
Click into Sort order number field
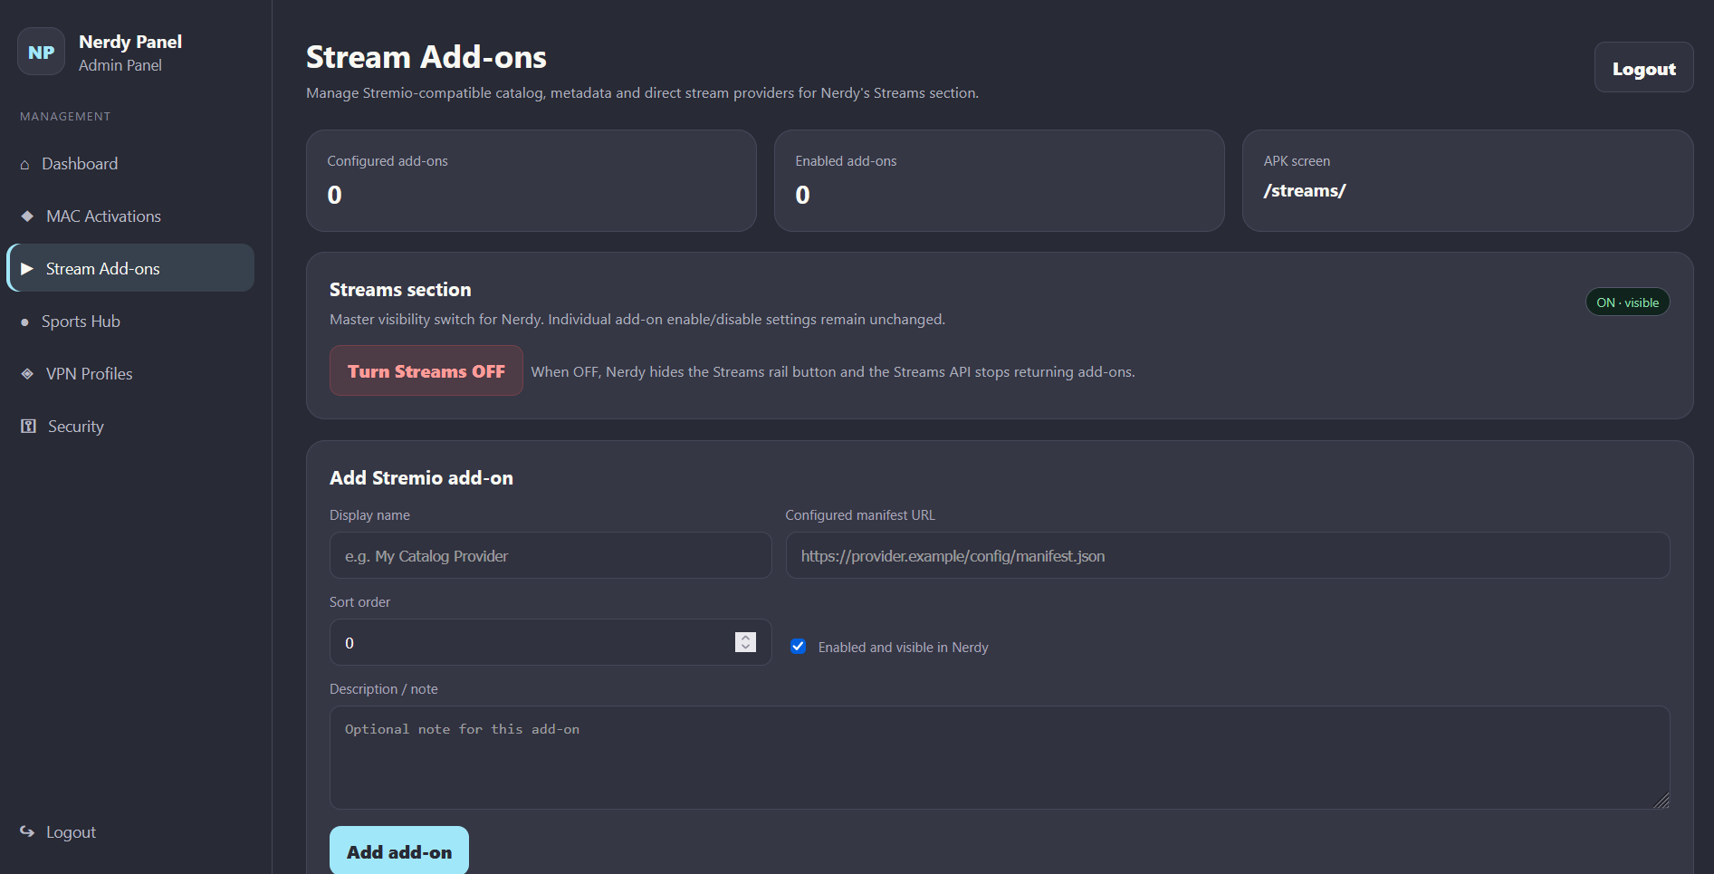point(551,642)
